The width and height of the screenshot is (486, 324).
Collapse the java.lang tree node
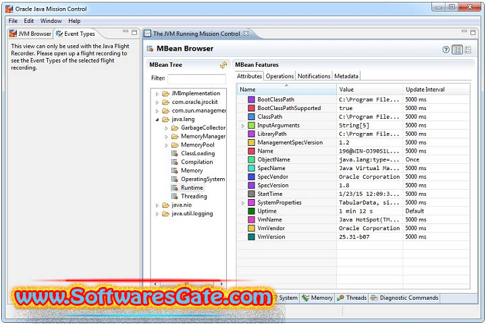tap(157, 119)
